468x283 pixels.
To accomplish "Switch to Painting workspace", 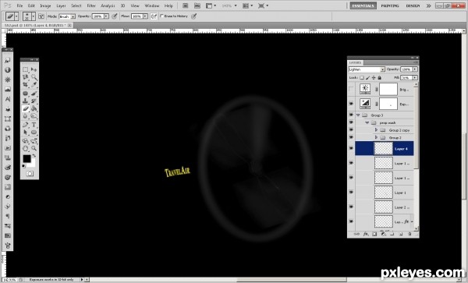I will (390, 5).
